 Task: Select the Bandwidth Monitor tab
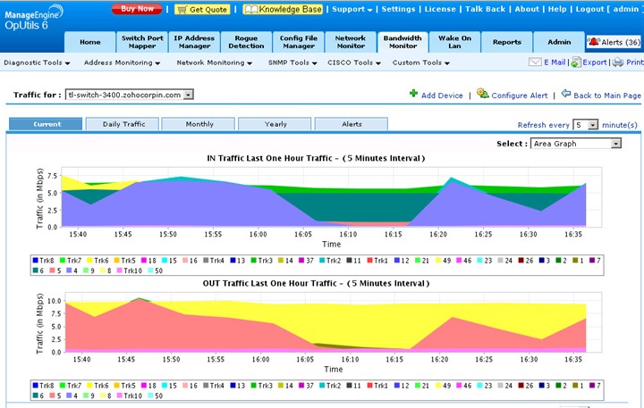point(402,42)
